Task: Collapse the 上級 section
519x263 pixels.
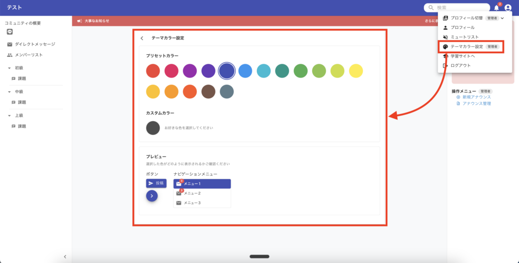Action: click(9, 116)
